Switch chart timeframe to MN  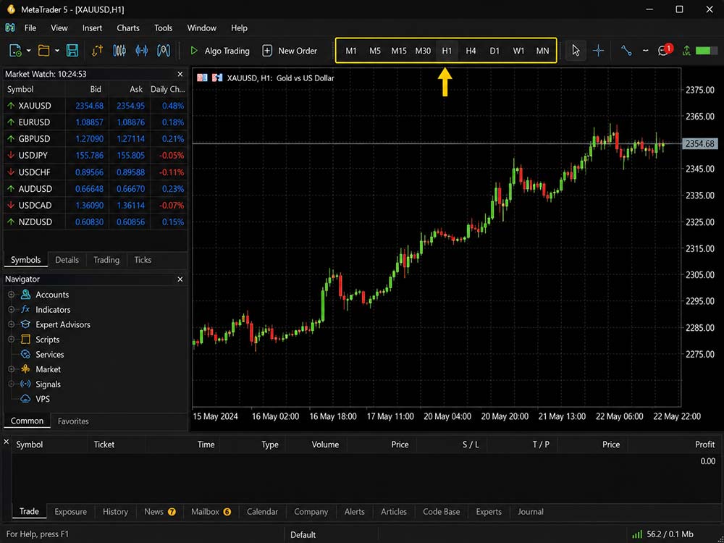[x=542, y=51]
